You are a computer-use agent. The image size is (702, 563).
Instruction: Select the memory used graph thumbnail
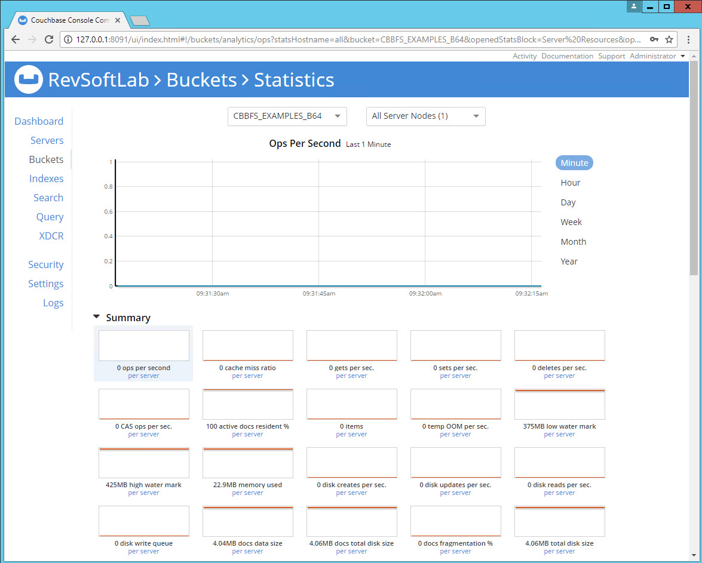click(247, 463)
